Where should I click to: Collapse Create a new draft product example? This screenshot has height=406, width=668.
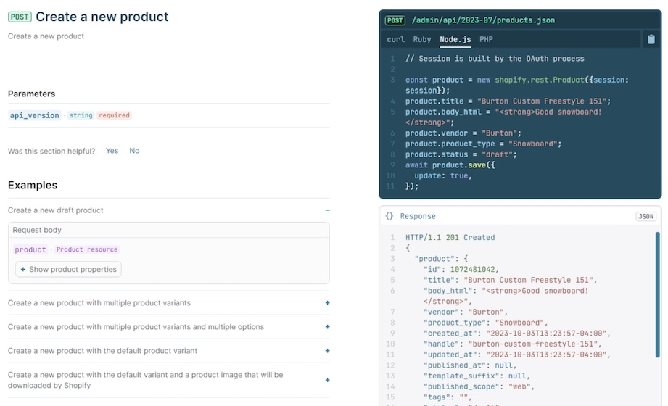pos(169,210)
